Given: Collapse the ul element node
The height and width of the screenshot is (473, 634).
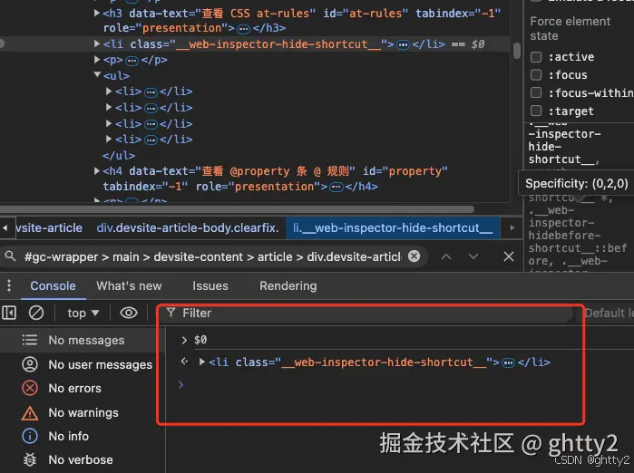Looking at the screenshot, I should (97, 74).
